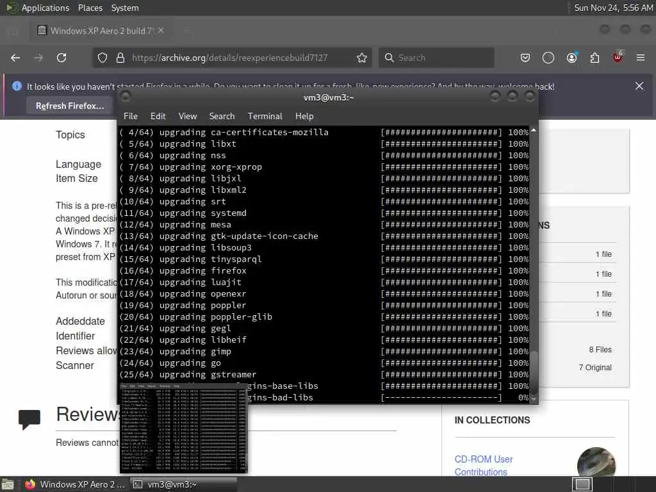This screenshot has width=656, height=492.
Task: Open the Firefox hamburger menu
Action: click(641, 57)
